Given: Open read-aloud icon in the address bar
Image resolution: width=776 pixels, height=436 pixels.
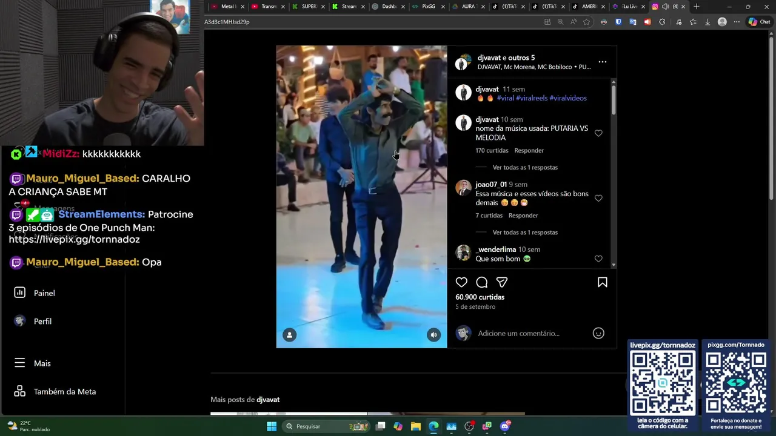Looking at the screenshot, I should click(574, 22).
